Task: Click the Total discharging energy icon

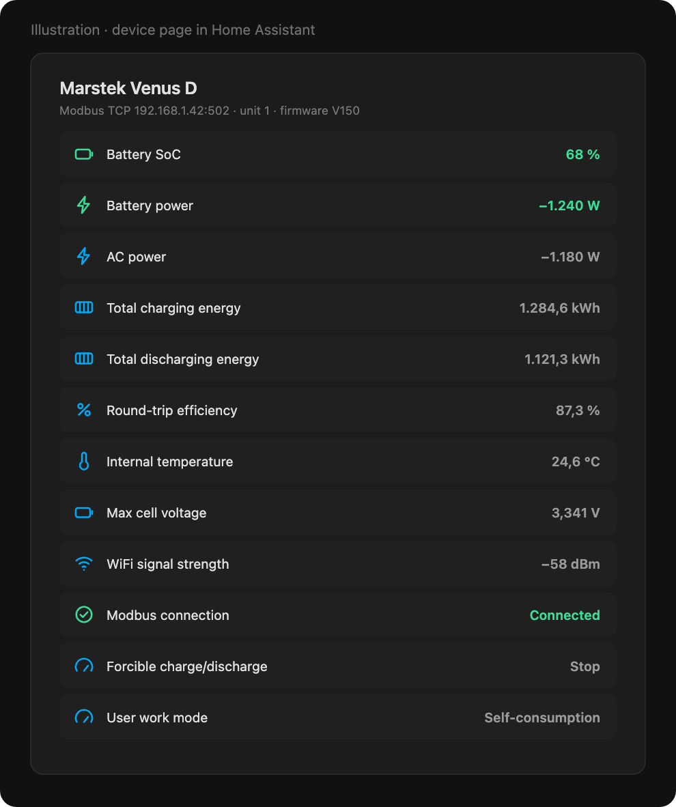Action: point(84,358)
